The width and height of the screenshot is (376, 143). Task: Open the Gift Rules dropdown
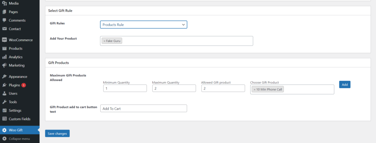tap(144, 25)
